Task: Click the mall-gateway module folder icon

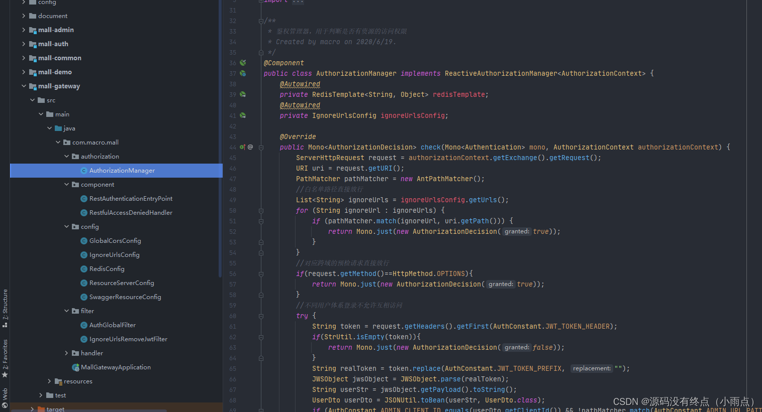Action: pyautogui.click(x=33, y=86)
